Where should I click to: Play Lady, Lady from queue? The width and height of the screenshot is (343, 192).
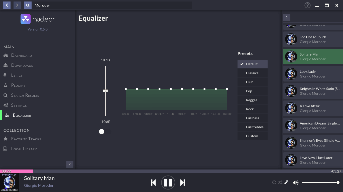pyautogui.click(x=313, y=74)
